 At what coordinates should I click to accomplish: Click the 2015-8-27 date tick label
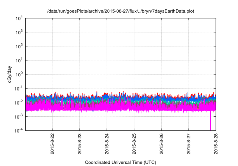click(189, 144)
